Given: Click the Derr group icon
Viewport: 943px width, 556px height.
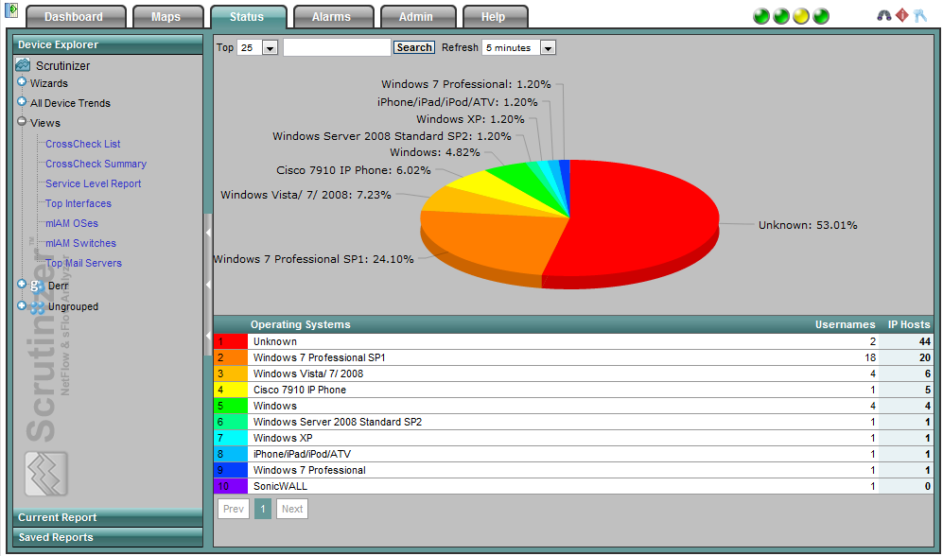Looking at the screenshot, I should tap(37, 285).
